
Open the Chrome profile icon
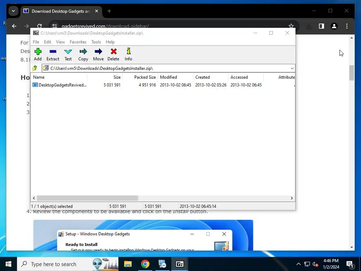pos(334,26)
